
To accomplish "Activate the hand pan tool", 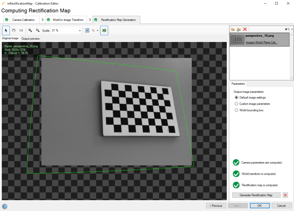I will 14,30.
